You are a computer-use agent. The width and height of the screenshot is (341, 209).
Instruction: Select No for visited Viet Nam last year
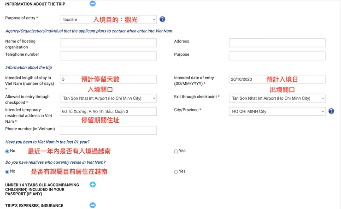coord(7,151)
